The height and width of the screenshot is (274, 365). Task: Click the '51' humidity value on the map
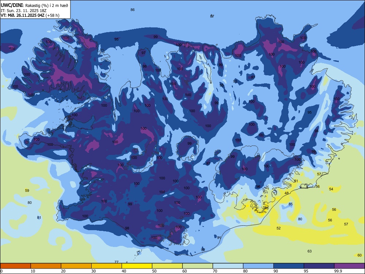(296, 181)
